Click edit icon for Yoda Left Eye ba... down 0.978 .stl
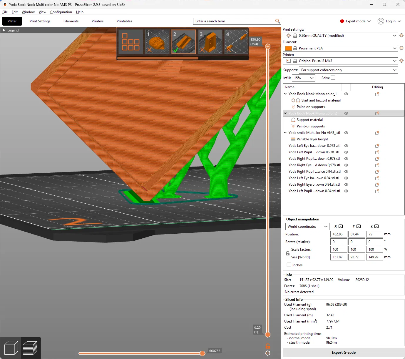 point(377,146)
